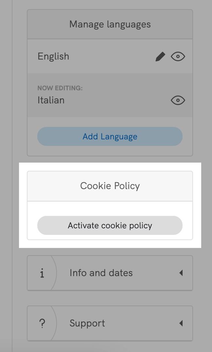Expand the Support section

pyautogui.click(x=110, y=323)
